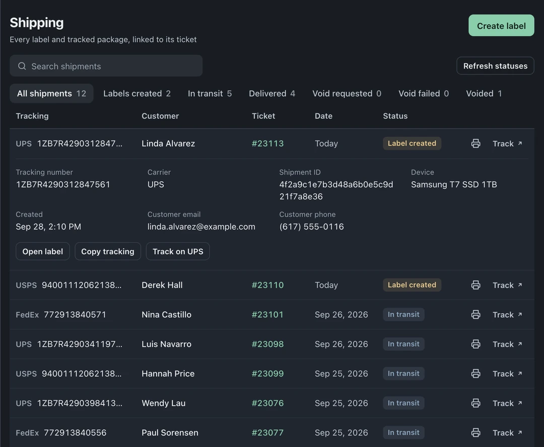
Task: Click phone number (617) 555-0116
Action: click(312, 227)
